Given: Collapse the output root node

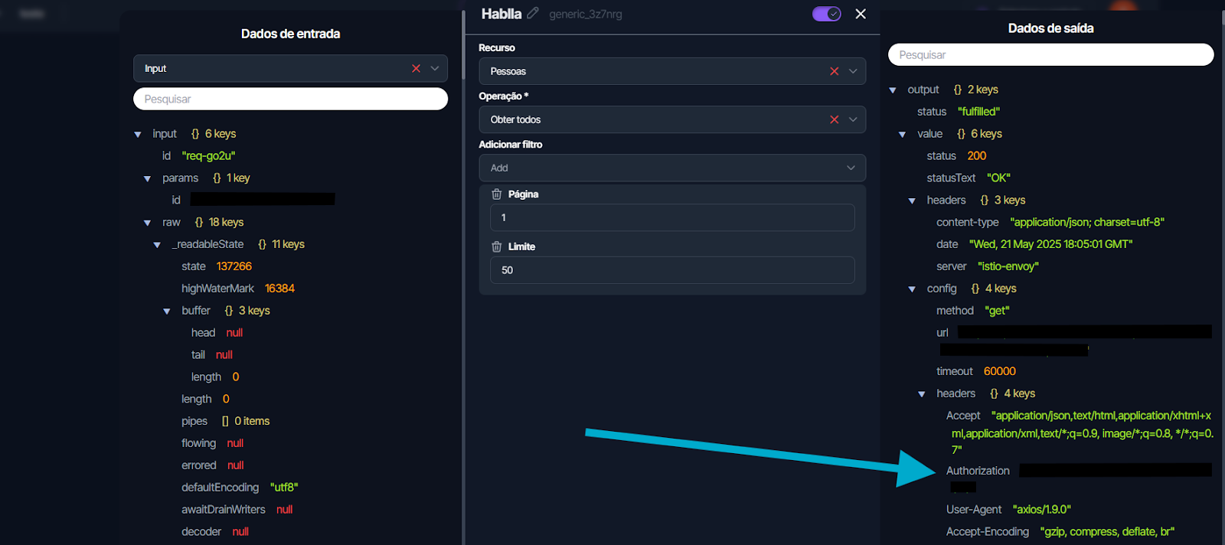Looking at the screenshot, I should tap(893, 90).
